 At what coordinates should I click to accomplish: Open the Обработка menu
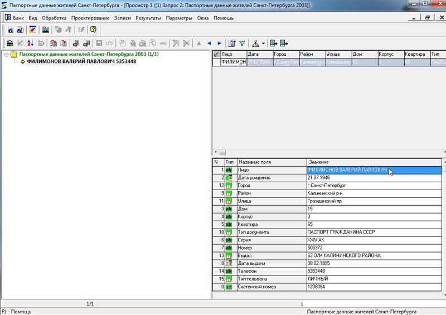(x=54, y=18)
